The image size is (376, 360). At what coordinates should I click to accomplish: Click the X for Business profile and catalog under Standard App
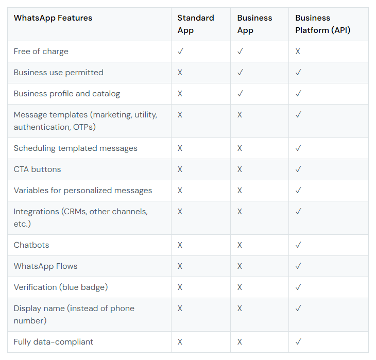click(180, 94)
